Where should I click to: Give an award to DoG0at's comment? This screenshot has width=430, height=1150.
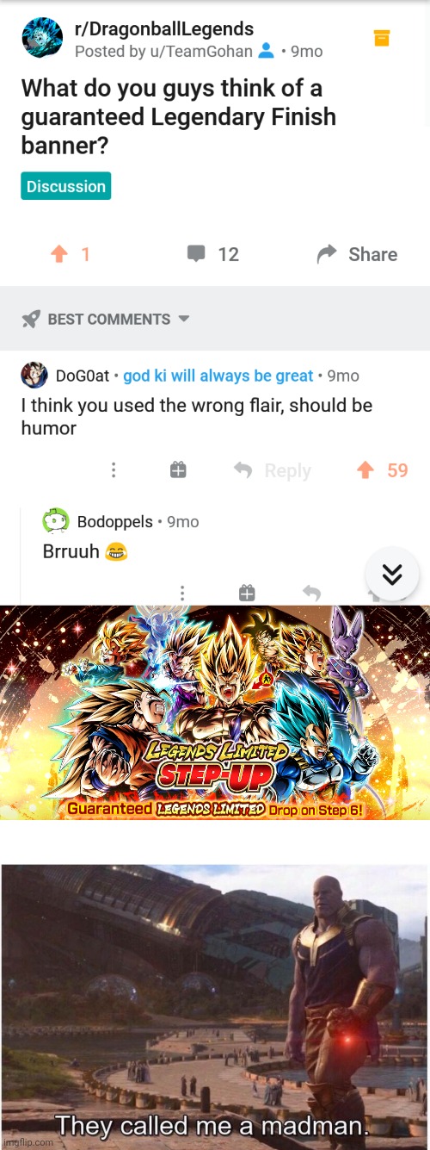tap(178, 469)
